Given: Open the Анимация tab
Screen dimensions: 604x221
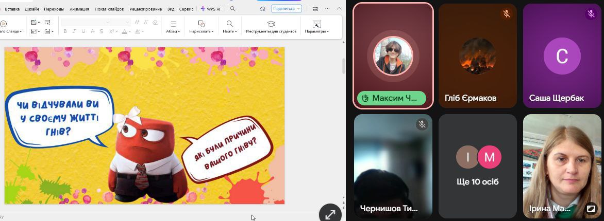Looking at the screenshot, I should tap(79, 9).
